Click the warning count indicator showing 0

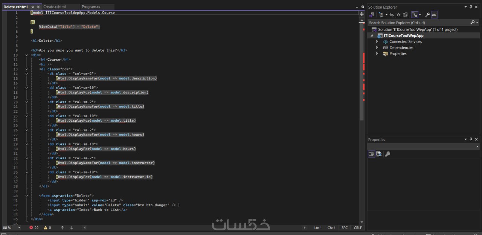(x=47, y=227)
